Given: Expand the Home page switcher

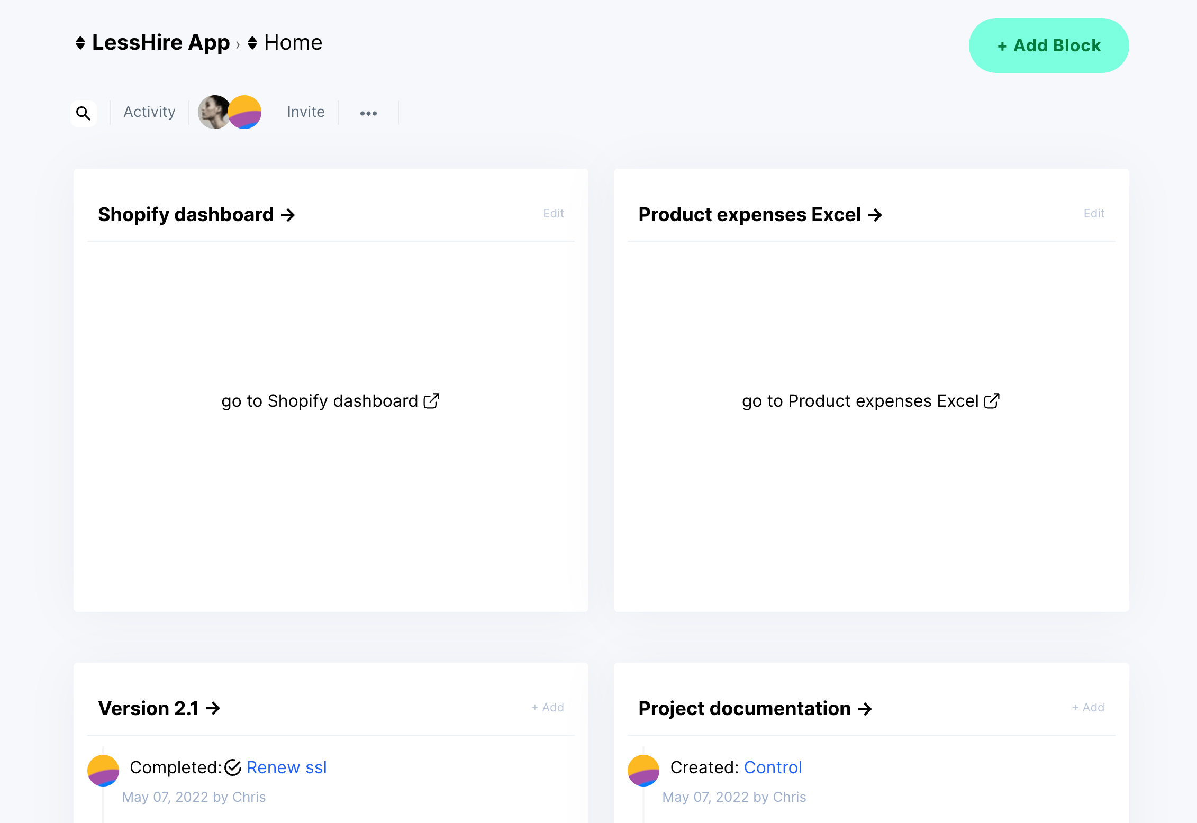Looking at the screenshot, I should 252,43.
